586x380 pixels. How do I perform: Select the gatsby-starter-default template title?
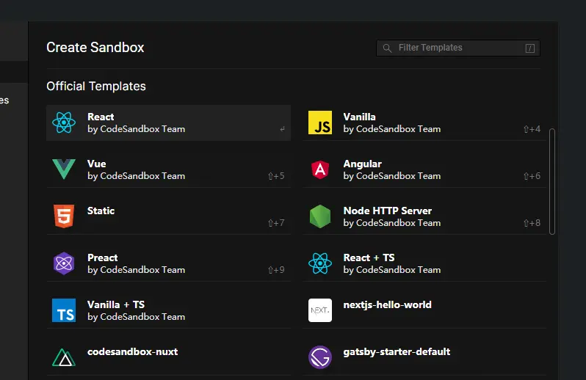[397, 351]
